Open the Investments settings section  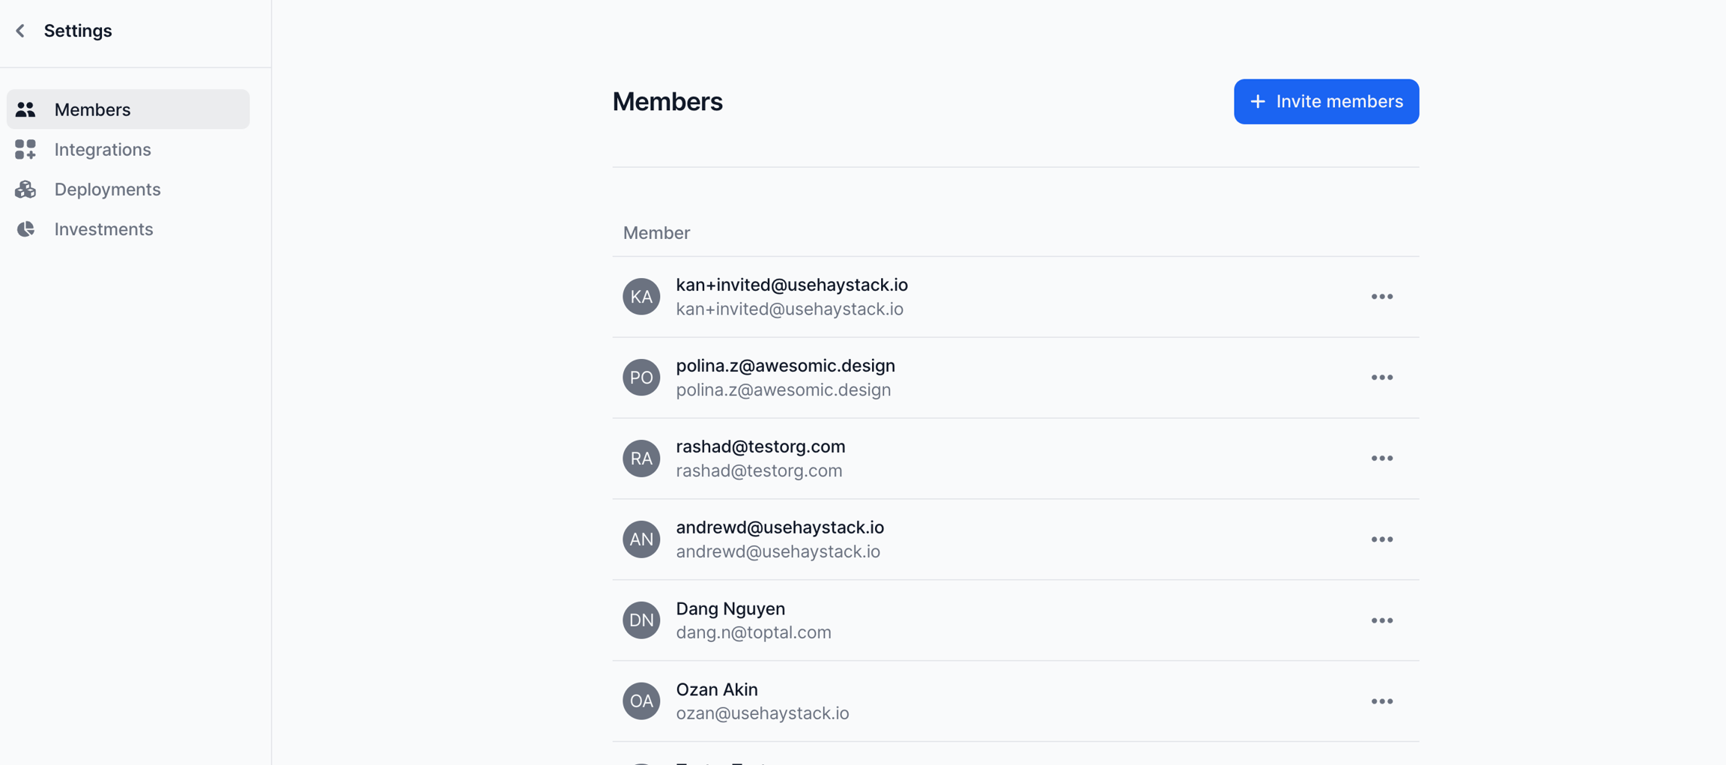103,229
